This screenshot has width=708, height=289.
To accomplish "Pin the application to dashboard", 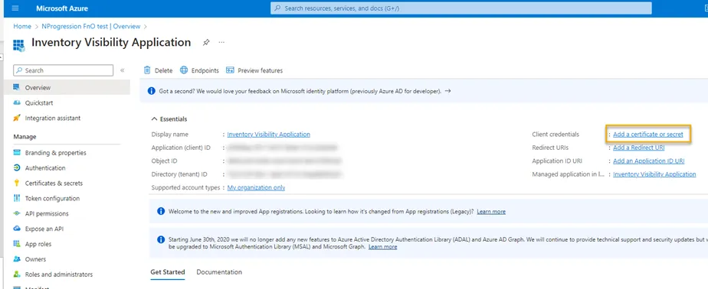I will (x=206, y=42).
